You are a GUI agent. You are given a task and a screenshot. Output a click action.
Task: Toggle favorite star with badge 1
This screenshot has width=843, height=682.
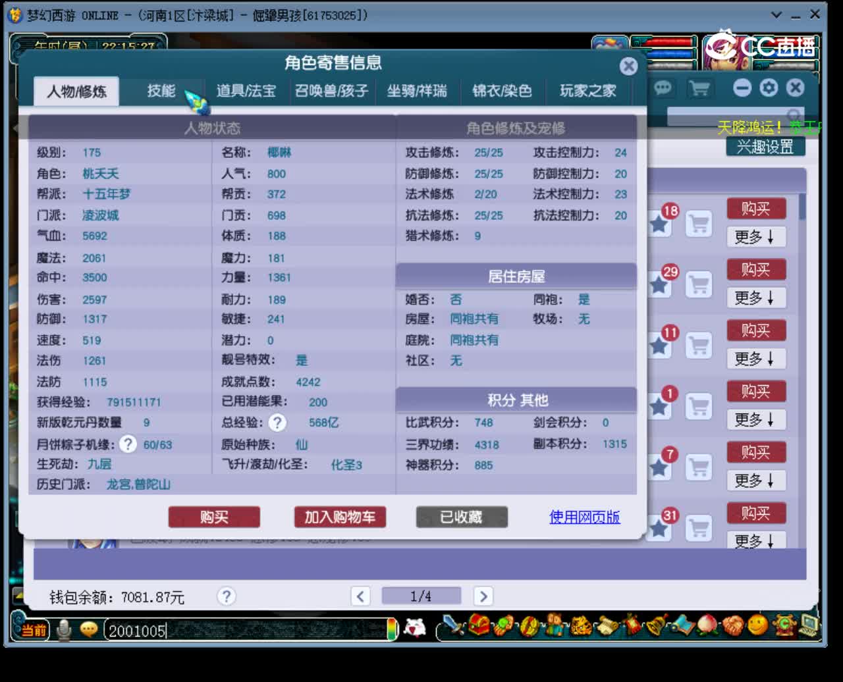pyautogui.click(x=659, y=407)
